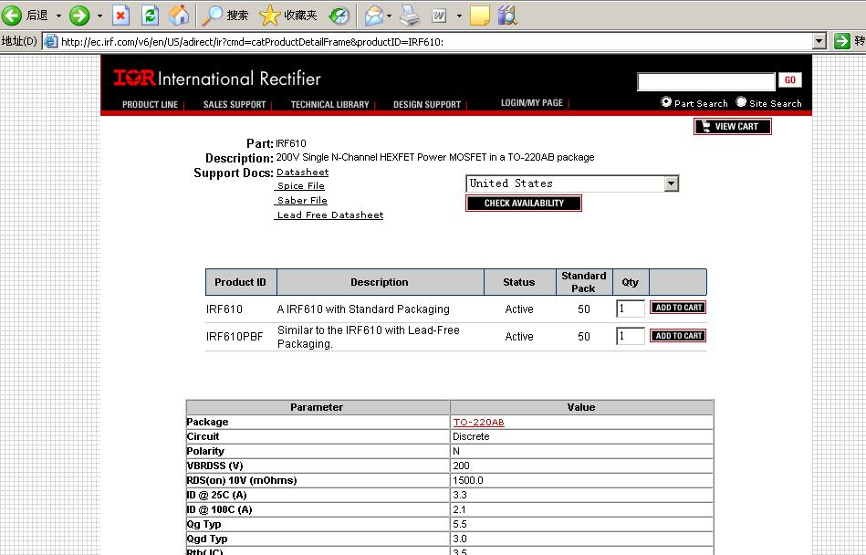Click the Forward arrow icon
The height and width of the screenshot is (555, 866).
tap(79, 15)
